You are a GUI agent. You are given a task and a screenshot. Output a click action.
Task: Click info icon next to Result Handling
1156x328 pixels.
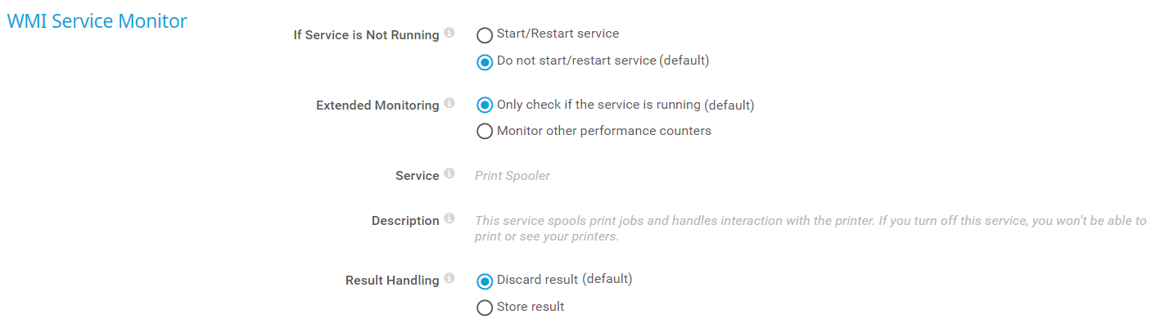(x=449, y=279)
